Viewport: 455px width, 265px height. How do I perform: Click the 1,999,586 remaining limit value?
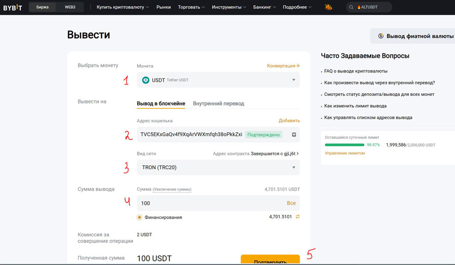click(396, 145)
